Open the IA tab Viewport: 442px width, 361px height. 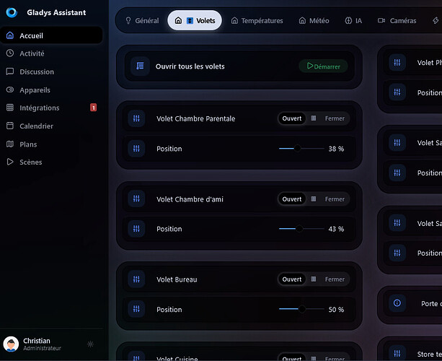[x=353, y=21]
